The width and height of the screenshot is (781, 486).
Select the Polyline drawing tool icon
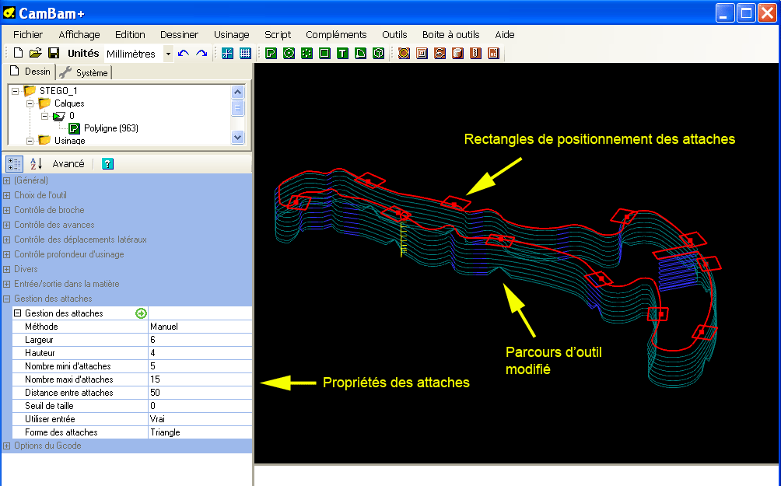[271, 54]
